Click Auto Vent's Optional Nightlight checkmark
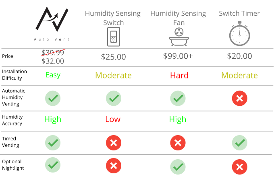This screenshot has width=274, height=185. point(53,165)
